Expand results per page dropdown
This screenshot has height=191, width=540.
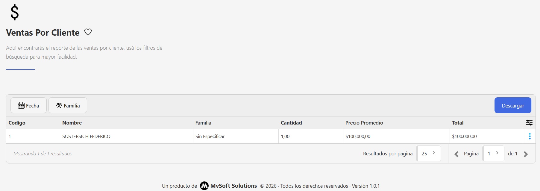tap(428, 154)
